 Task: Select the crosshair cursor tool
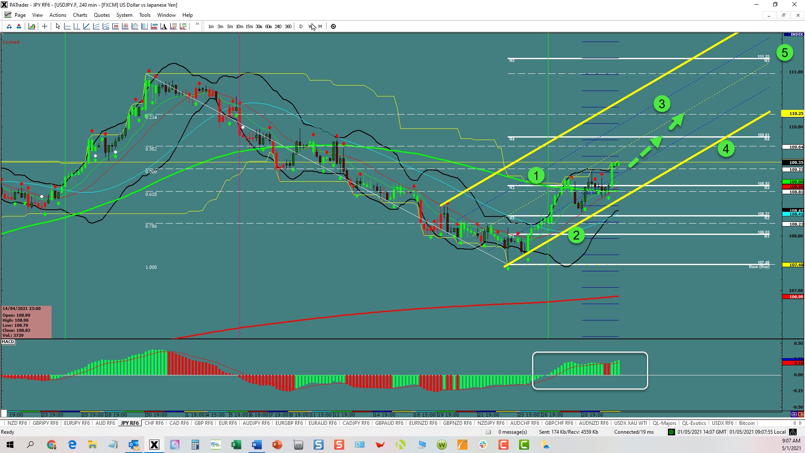[44, 26]
